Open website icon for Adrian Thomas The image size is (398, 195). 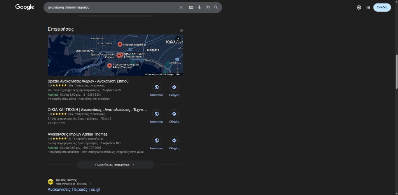(157, 141)
